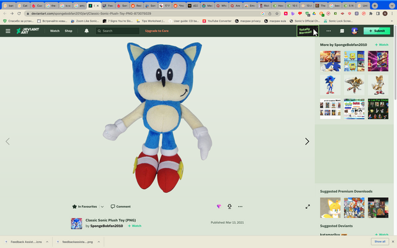Click the download arrow icon below artwork
397x248 pixels.
(230, 206)
